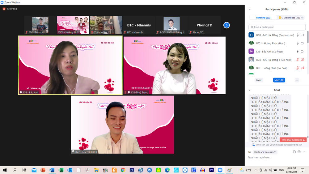This screenshot has height=174, width=309.
Task: Open Chrome from the taskbar
Action: (x=123, y=170)
